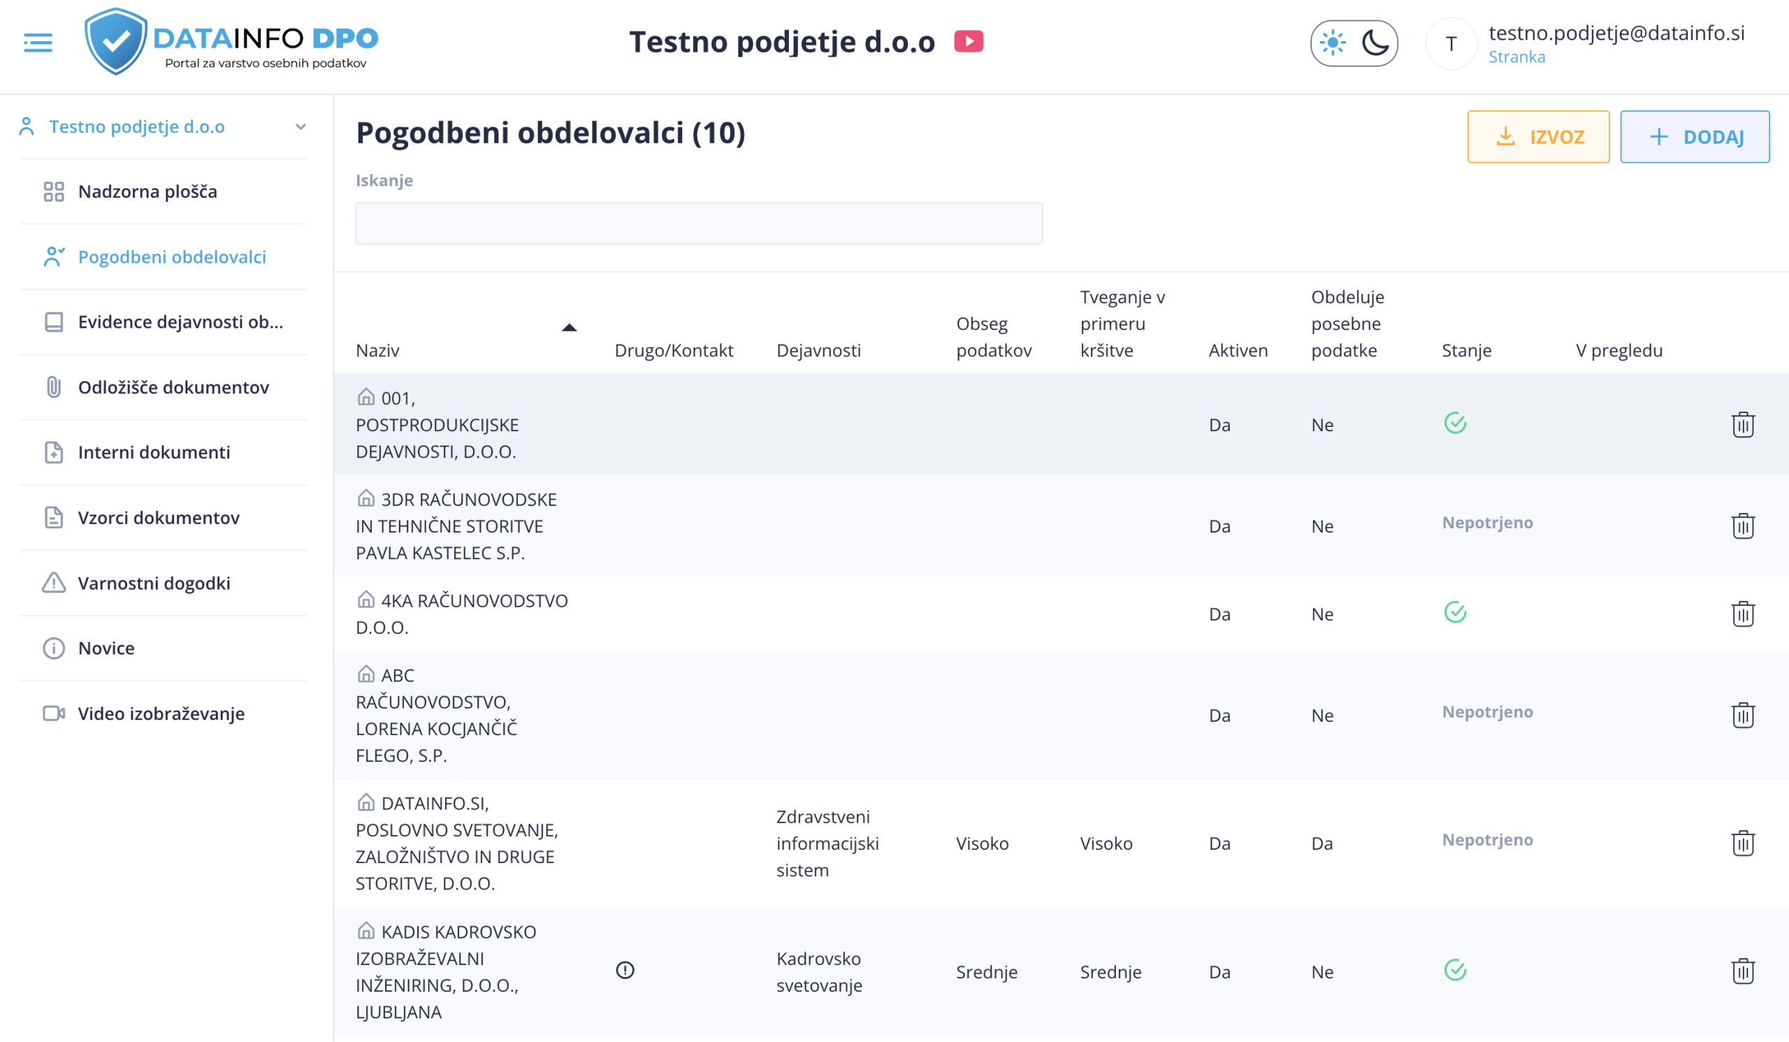Sort by Obdeluje posebne podatke header
This screenshot has height=1042, width=1789.
pyautogui.click(x=1347, y=324)
